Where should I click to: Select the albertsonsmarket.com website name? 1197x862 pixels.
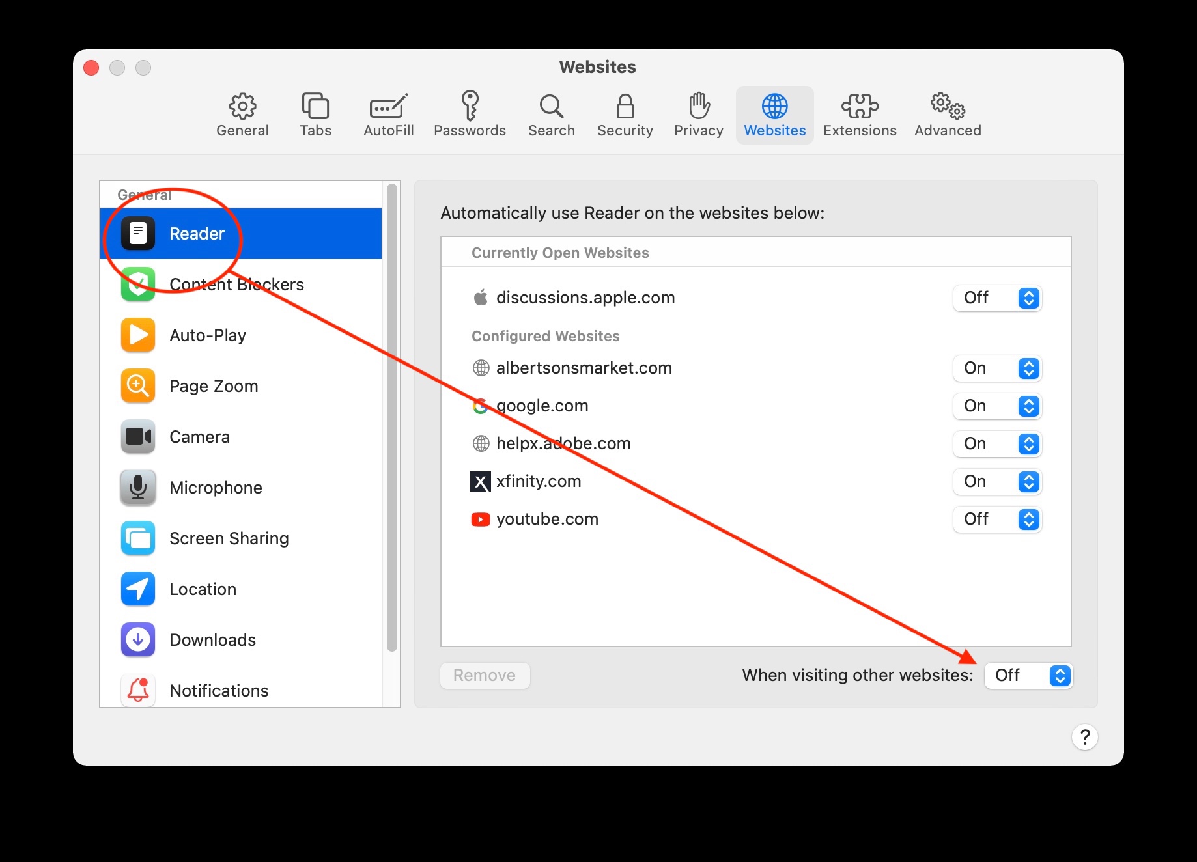(584, 368)
